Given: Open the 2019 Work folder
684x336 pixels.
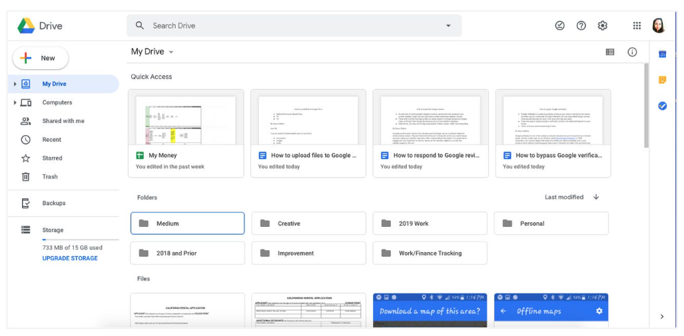Looking at the screenshot, I should 430,224.
